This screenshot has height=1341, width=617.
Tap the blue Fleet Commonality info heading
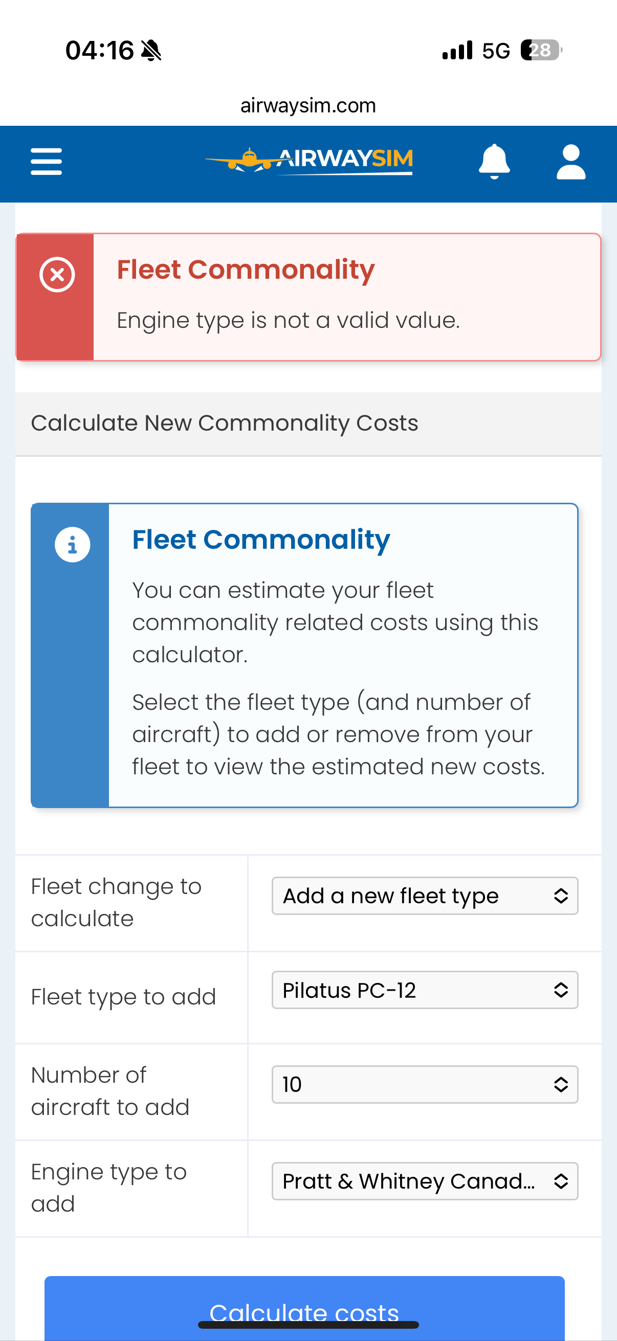(261, 539)
